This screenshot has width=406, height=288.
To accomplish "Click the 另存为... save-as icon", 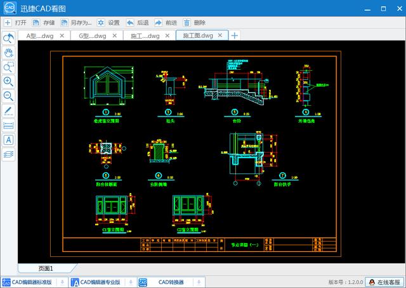I will pos(64,23).
